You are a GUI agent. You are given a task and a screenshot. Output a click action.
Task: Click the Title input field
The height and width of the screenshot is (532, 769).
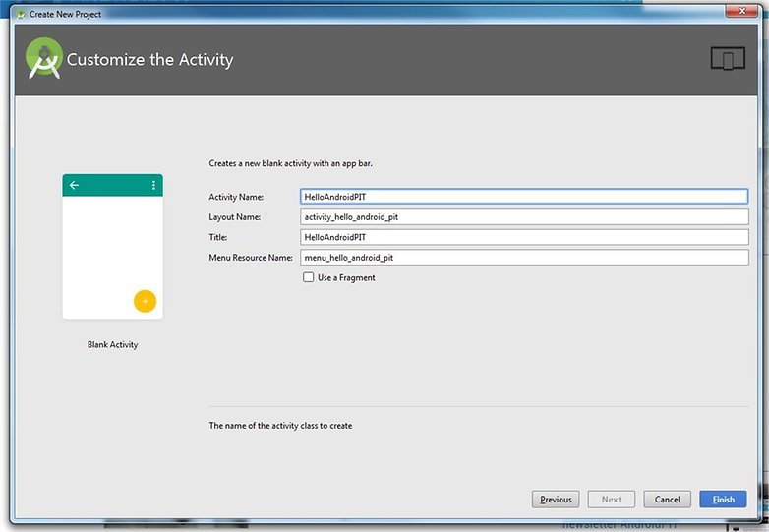[x=524, y=237]
